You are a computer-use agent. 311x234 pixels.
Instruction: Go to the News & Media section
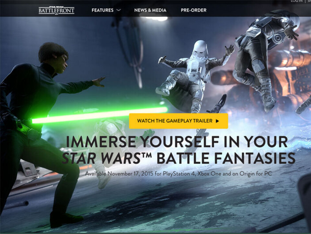point(150,10)
